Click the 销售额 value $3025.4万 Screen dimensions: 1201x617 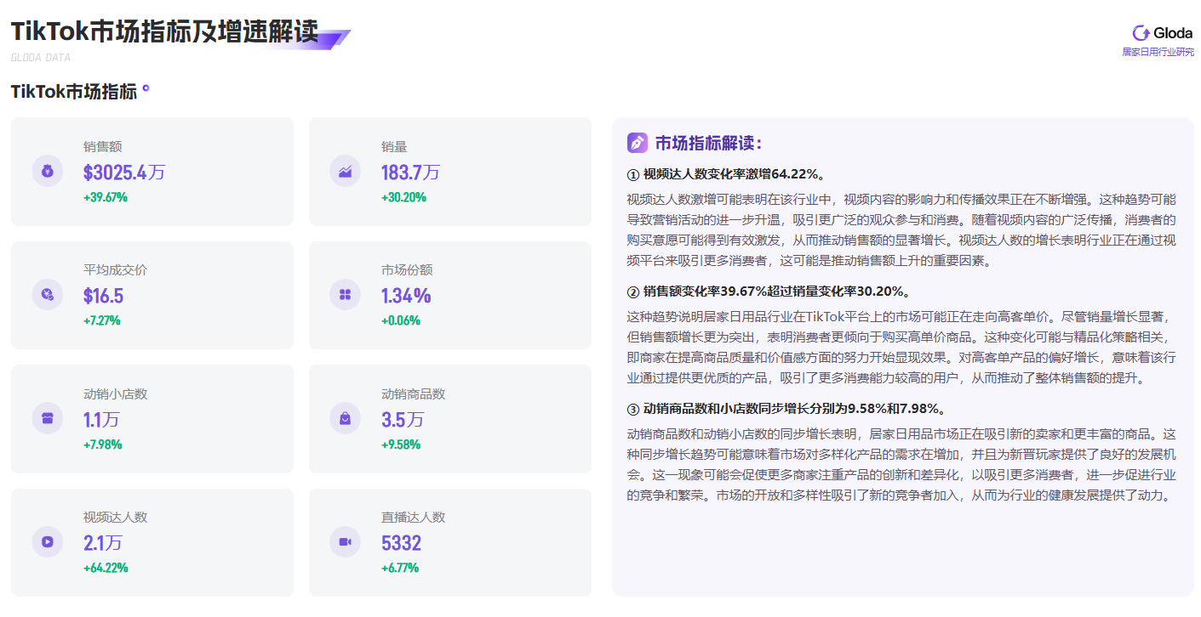[124, 173]
